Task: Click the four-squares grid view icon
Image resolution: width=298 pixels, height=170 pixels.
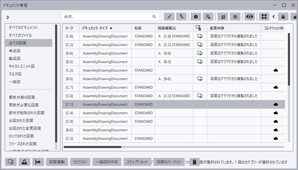Action: click(x=264, y=16)
